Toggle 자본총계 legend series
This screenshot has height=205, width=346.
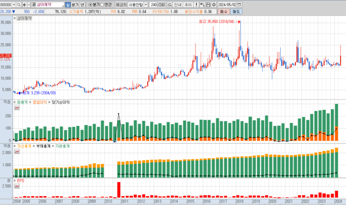[x=63, y=146]
